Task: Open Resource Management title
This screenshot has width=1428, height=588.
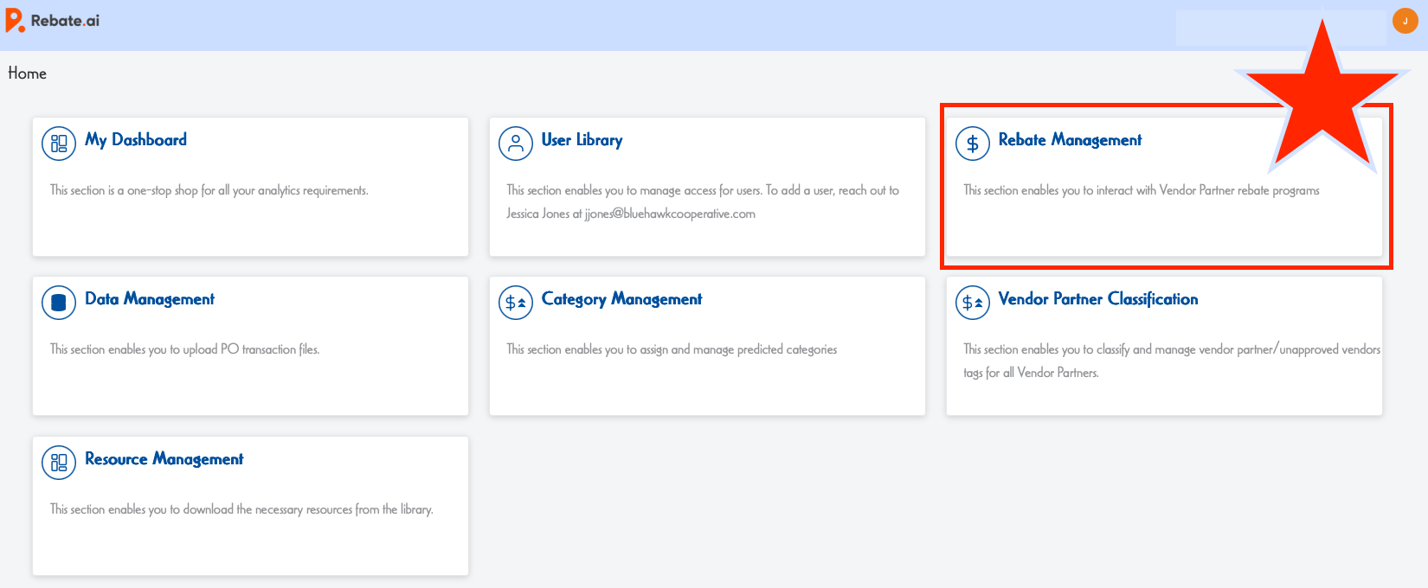Action: (164, 459)
